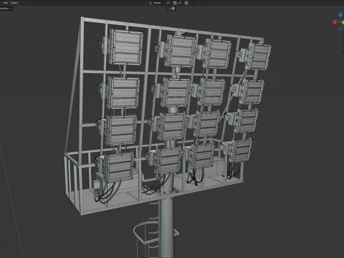The height and width of the screenshot is (258, 344).
Task: Click the multicolored icon below the header
Action: (173, 9)
